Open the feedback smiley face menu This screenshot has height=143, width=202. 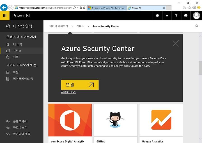click(x=186, y=16)
